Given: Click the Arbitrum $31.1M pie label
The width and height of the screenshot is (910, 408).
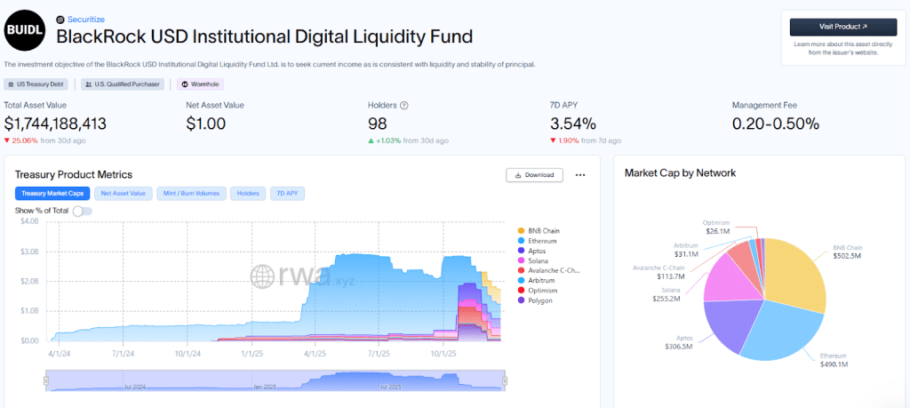Looking at the screenshot, I should (x=686, y=250).
